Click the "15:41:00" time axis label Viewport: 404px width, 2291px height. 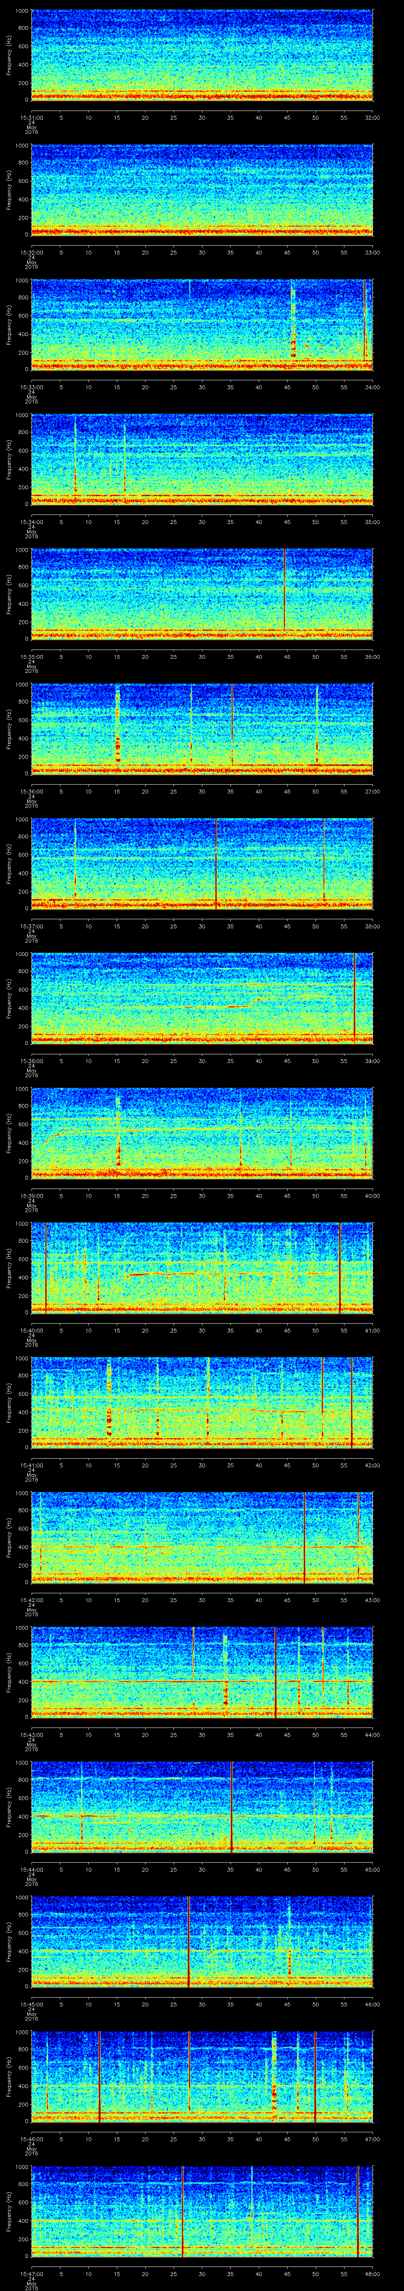tap(31, 1466)
